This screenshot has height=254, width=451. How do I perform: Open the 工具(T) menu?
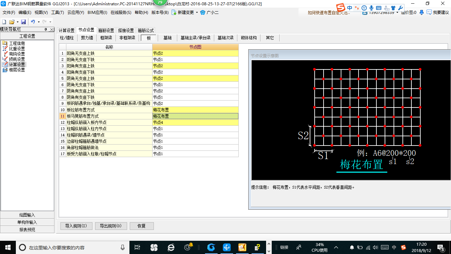point(57,12)
